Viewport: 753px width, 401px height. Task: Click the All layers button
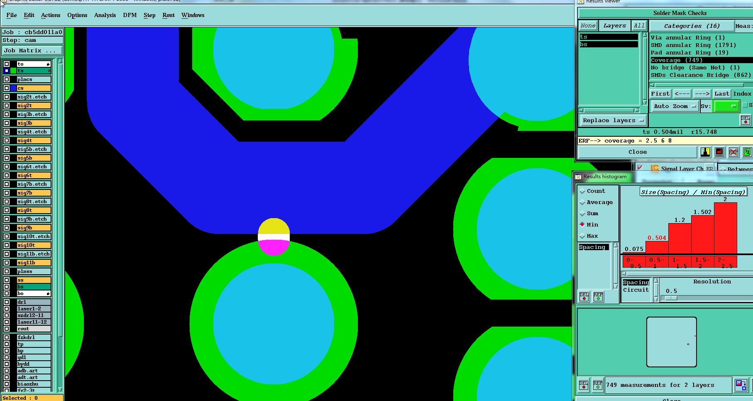pyautogui.click(x=639, y=26)
